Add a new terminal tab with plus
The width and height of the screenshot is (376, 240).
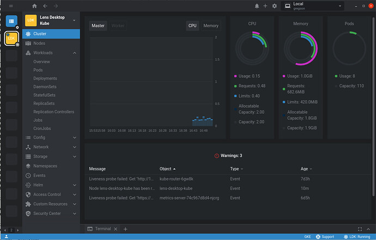point(125,229)
